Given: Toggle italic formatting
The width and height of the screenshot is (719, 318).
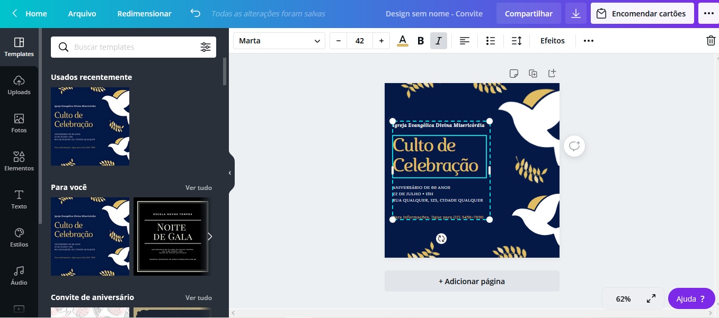Looking at the screenshot, I should click(x=439, y=41).
